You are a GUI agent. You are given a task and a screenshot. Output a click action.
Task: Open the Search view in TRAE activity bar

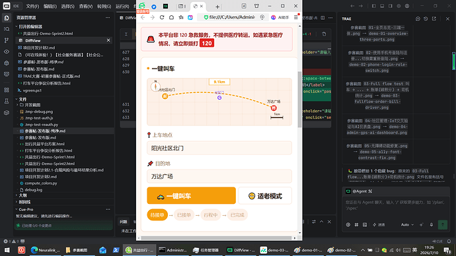[x=7, y=29]
